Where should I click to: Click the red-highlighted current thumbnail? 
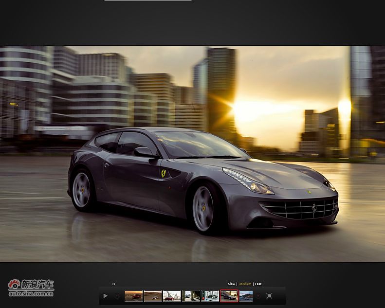click(229, 296)
